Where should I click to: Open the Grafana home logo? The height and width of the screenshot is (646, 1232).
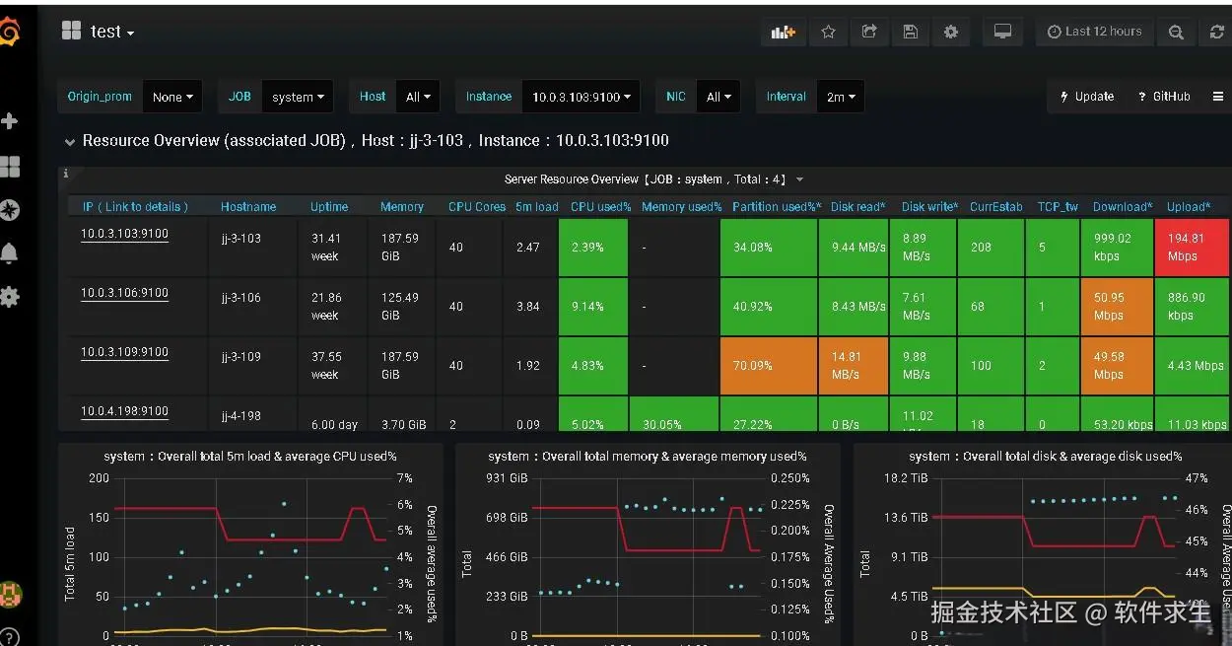tap(9, 33)
